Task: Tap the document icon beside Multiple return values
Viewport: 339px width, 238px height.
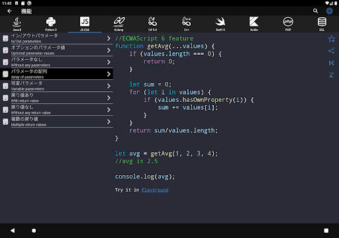Action: click(x=5, y=122)
